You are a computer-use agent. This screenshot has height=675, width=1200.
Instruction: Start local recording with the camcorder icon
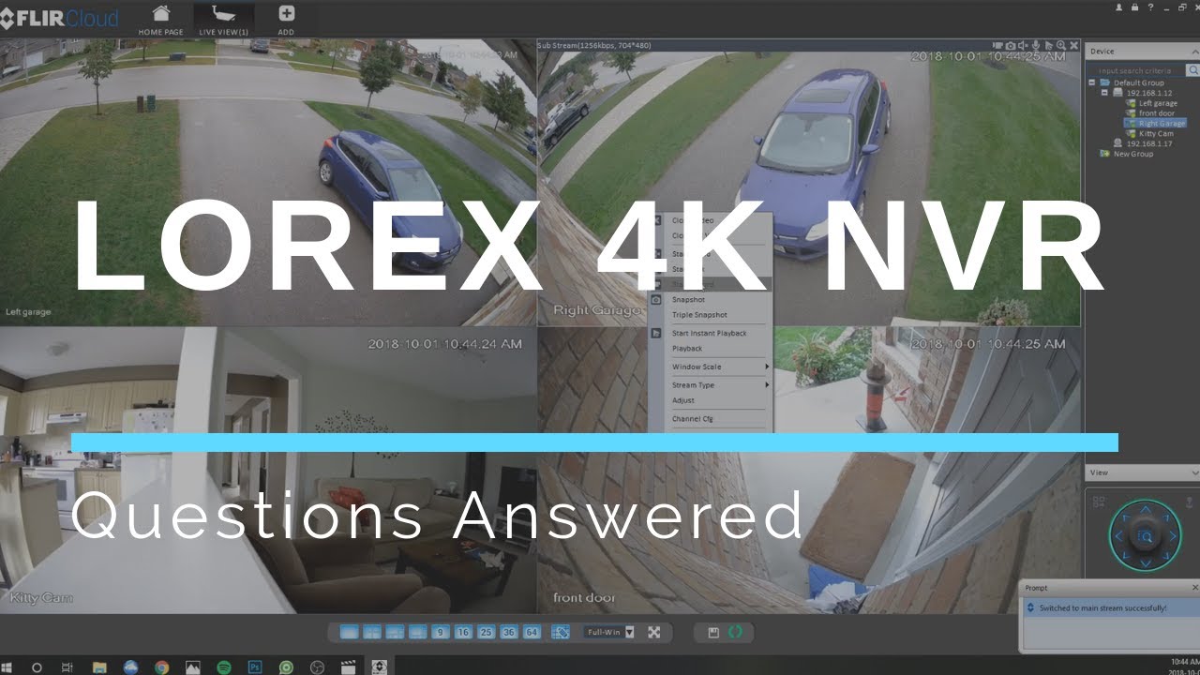(997, 45)
